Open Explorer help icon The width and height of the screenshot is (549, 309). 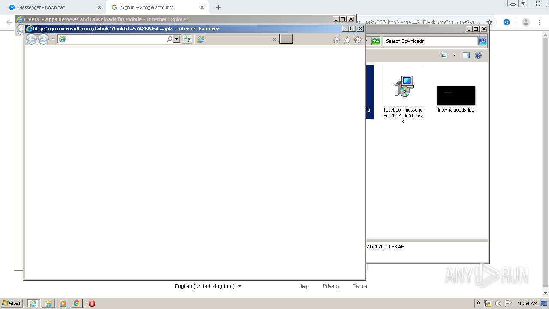(x=478, y=55)
